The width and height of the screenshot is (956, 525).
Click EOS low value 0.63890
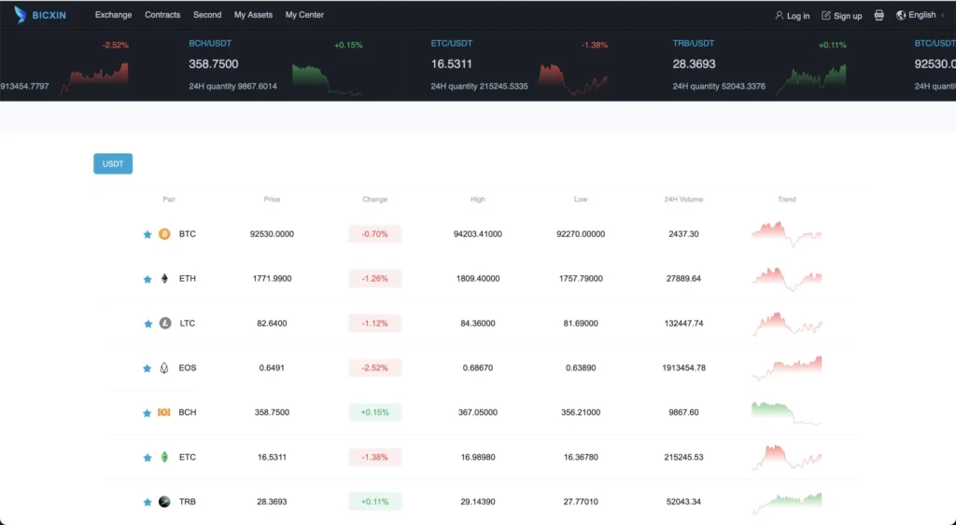[581, 367]
